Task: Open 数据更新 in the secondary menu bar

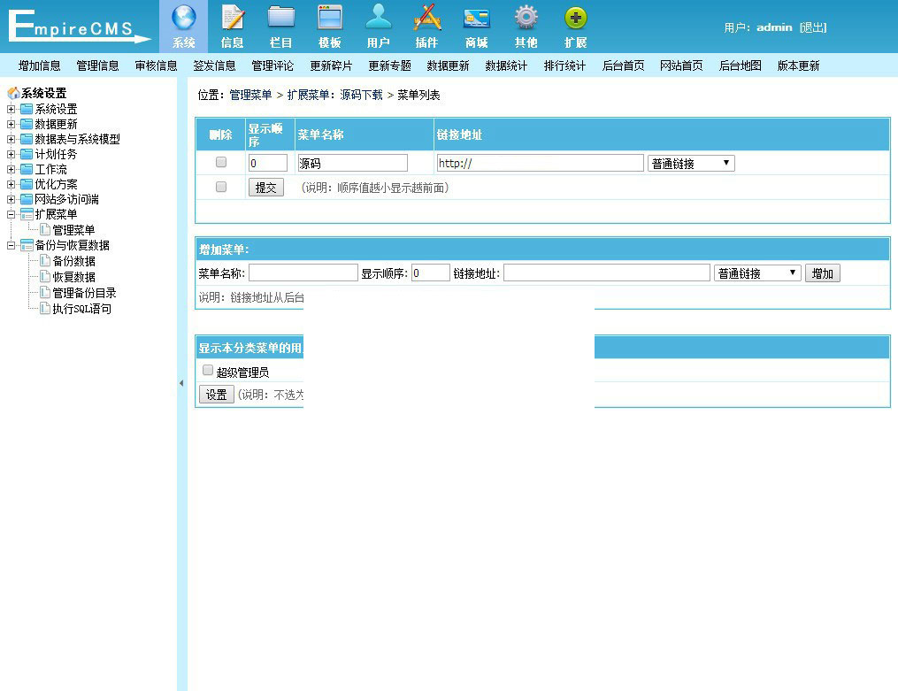Action: click(448, 65)
